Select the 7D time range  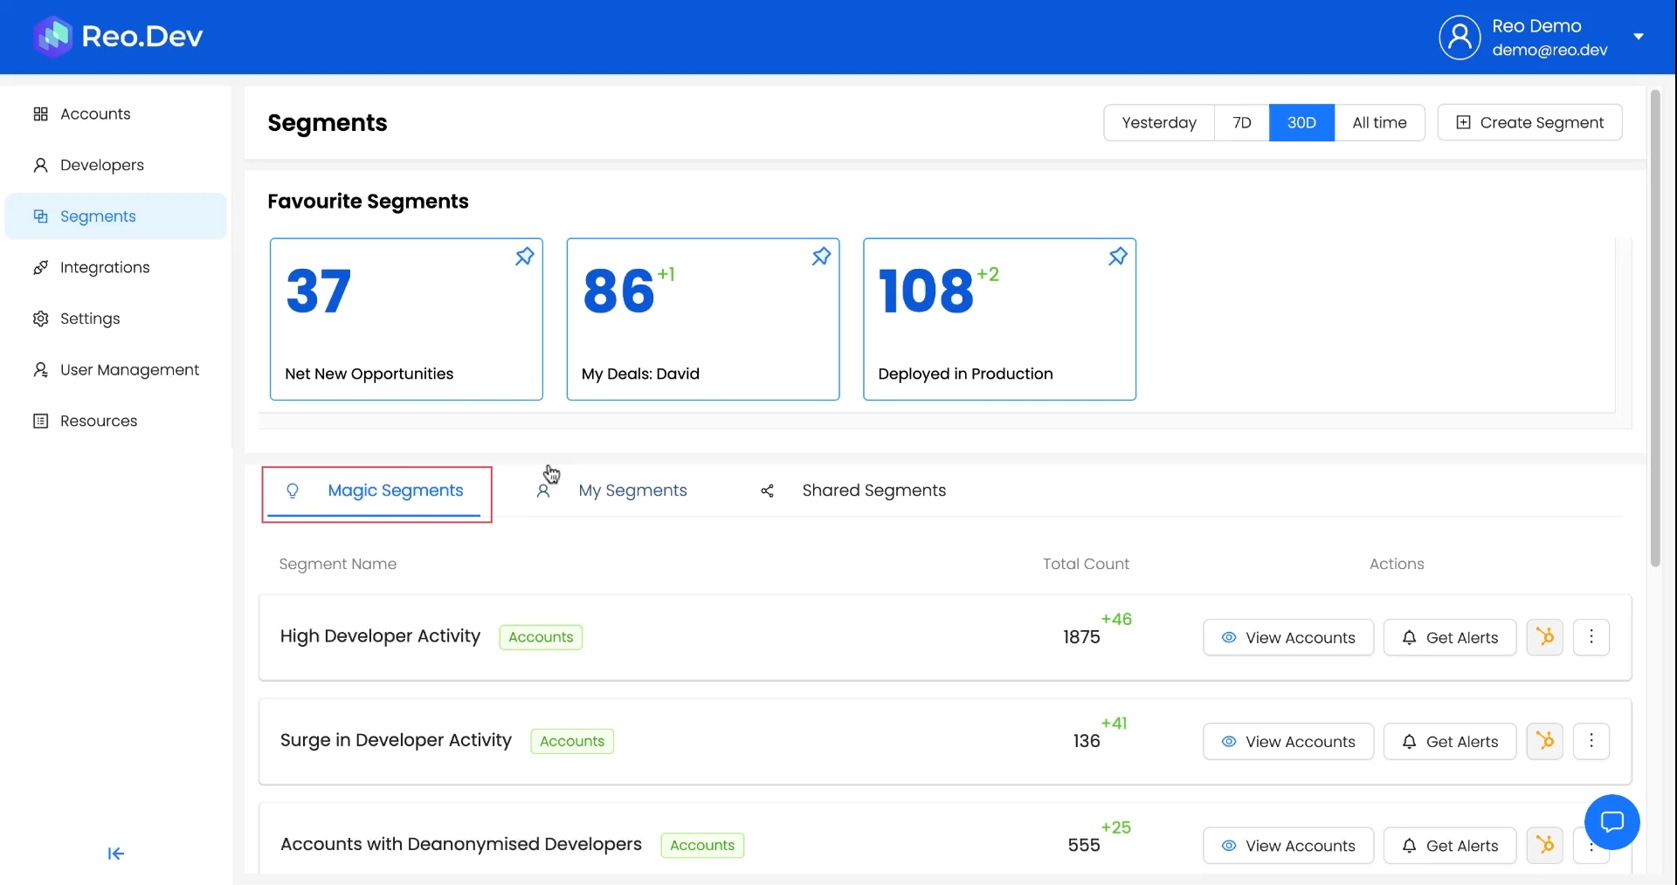tap(1241, 123)
